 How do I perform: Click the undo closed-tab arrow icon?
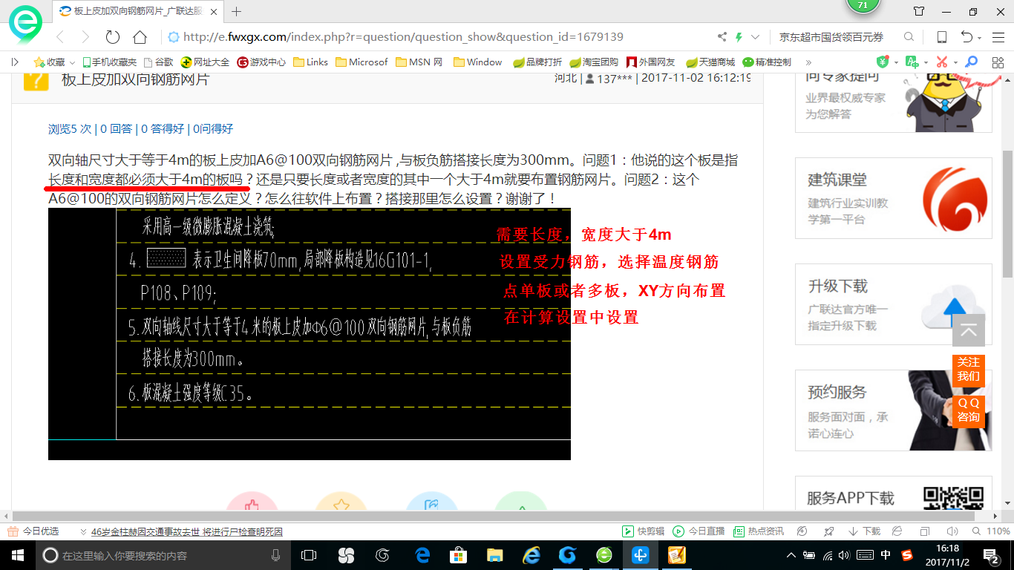click(966, 37)
